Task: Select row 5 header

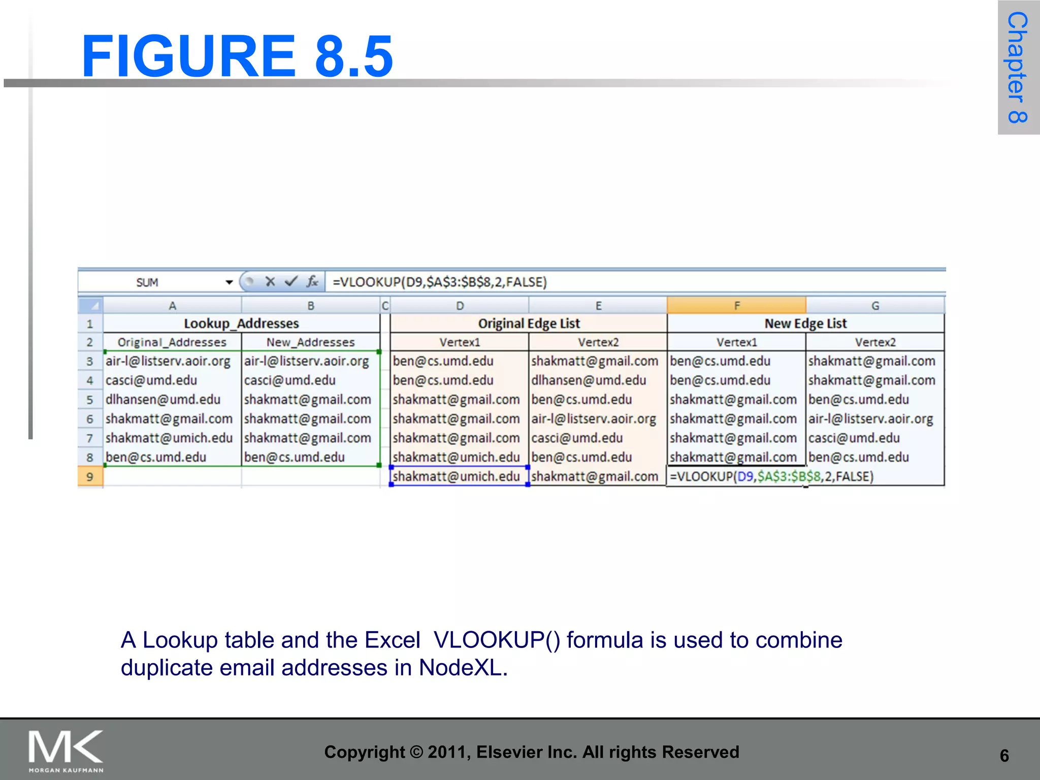Action: click(90, 400)
